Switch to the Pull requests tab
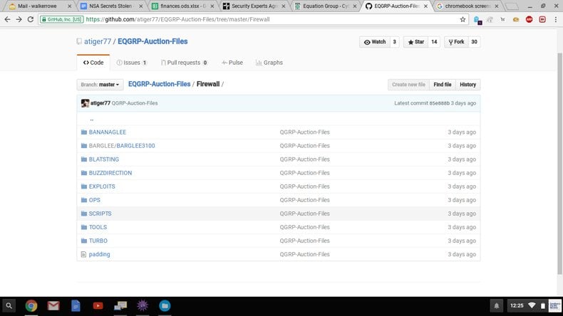Image resolution: width=563 pixels, height=316 pixels. click(184, 63)
